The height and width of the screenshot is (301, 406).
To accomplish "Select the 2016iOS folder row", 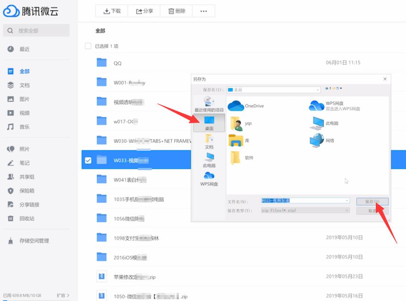I will coord(244,258).
